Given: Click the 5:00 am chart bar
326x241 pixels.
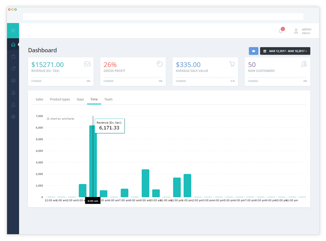Looking at the screenshot, I should pyautogui.click(x=103, y=194).
